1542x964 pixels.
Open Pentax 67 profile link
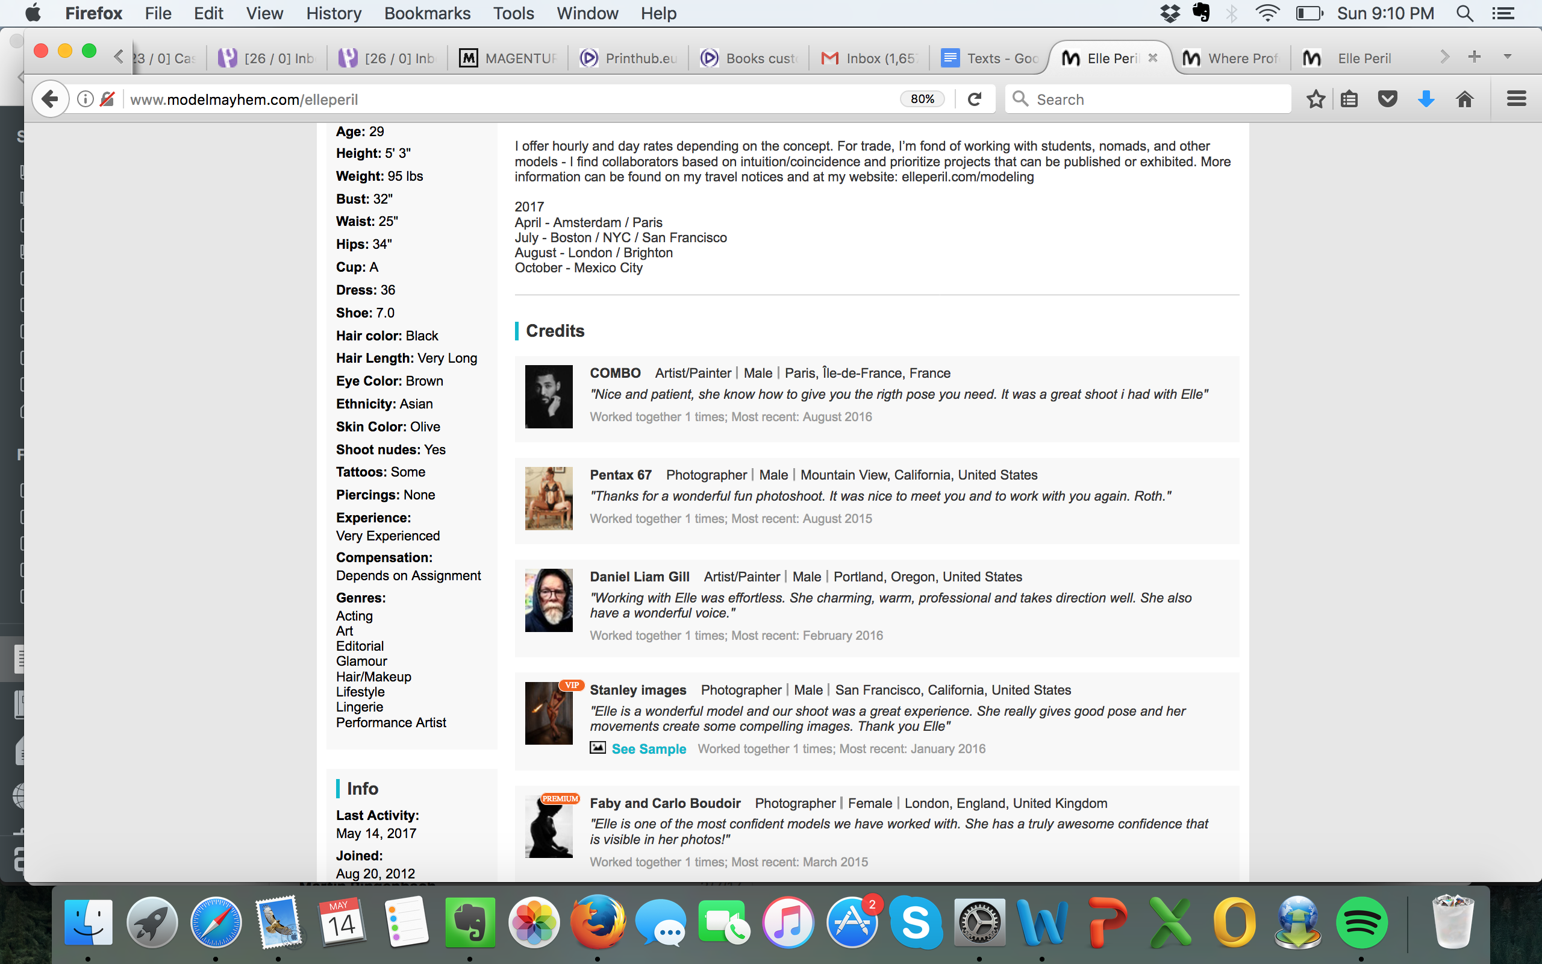620,475
